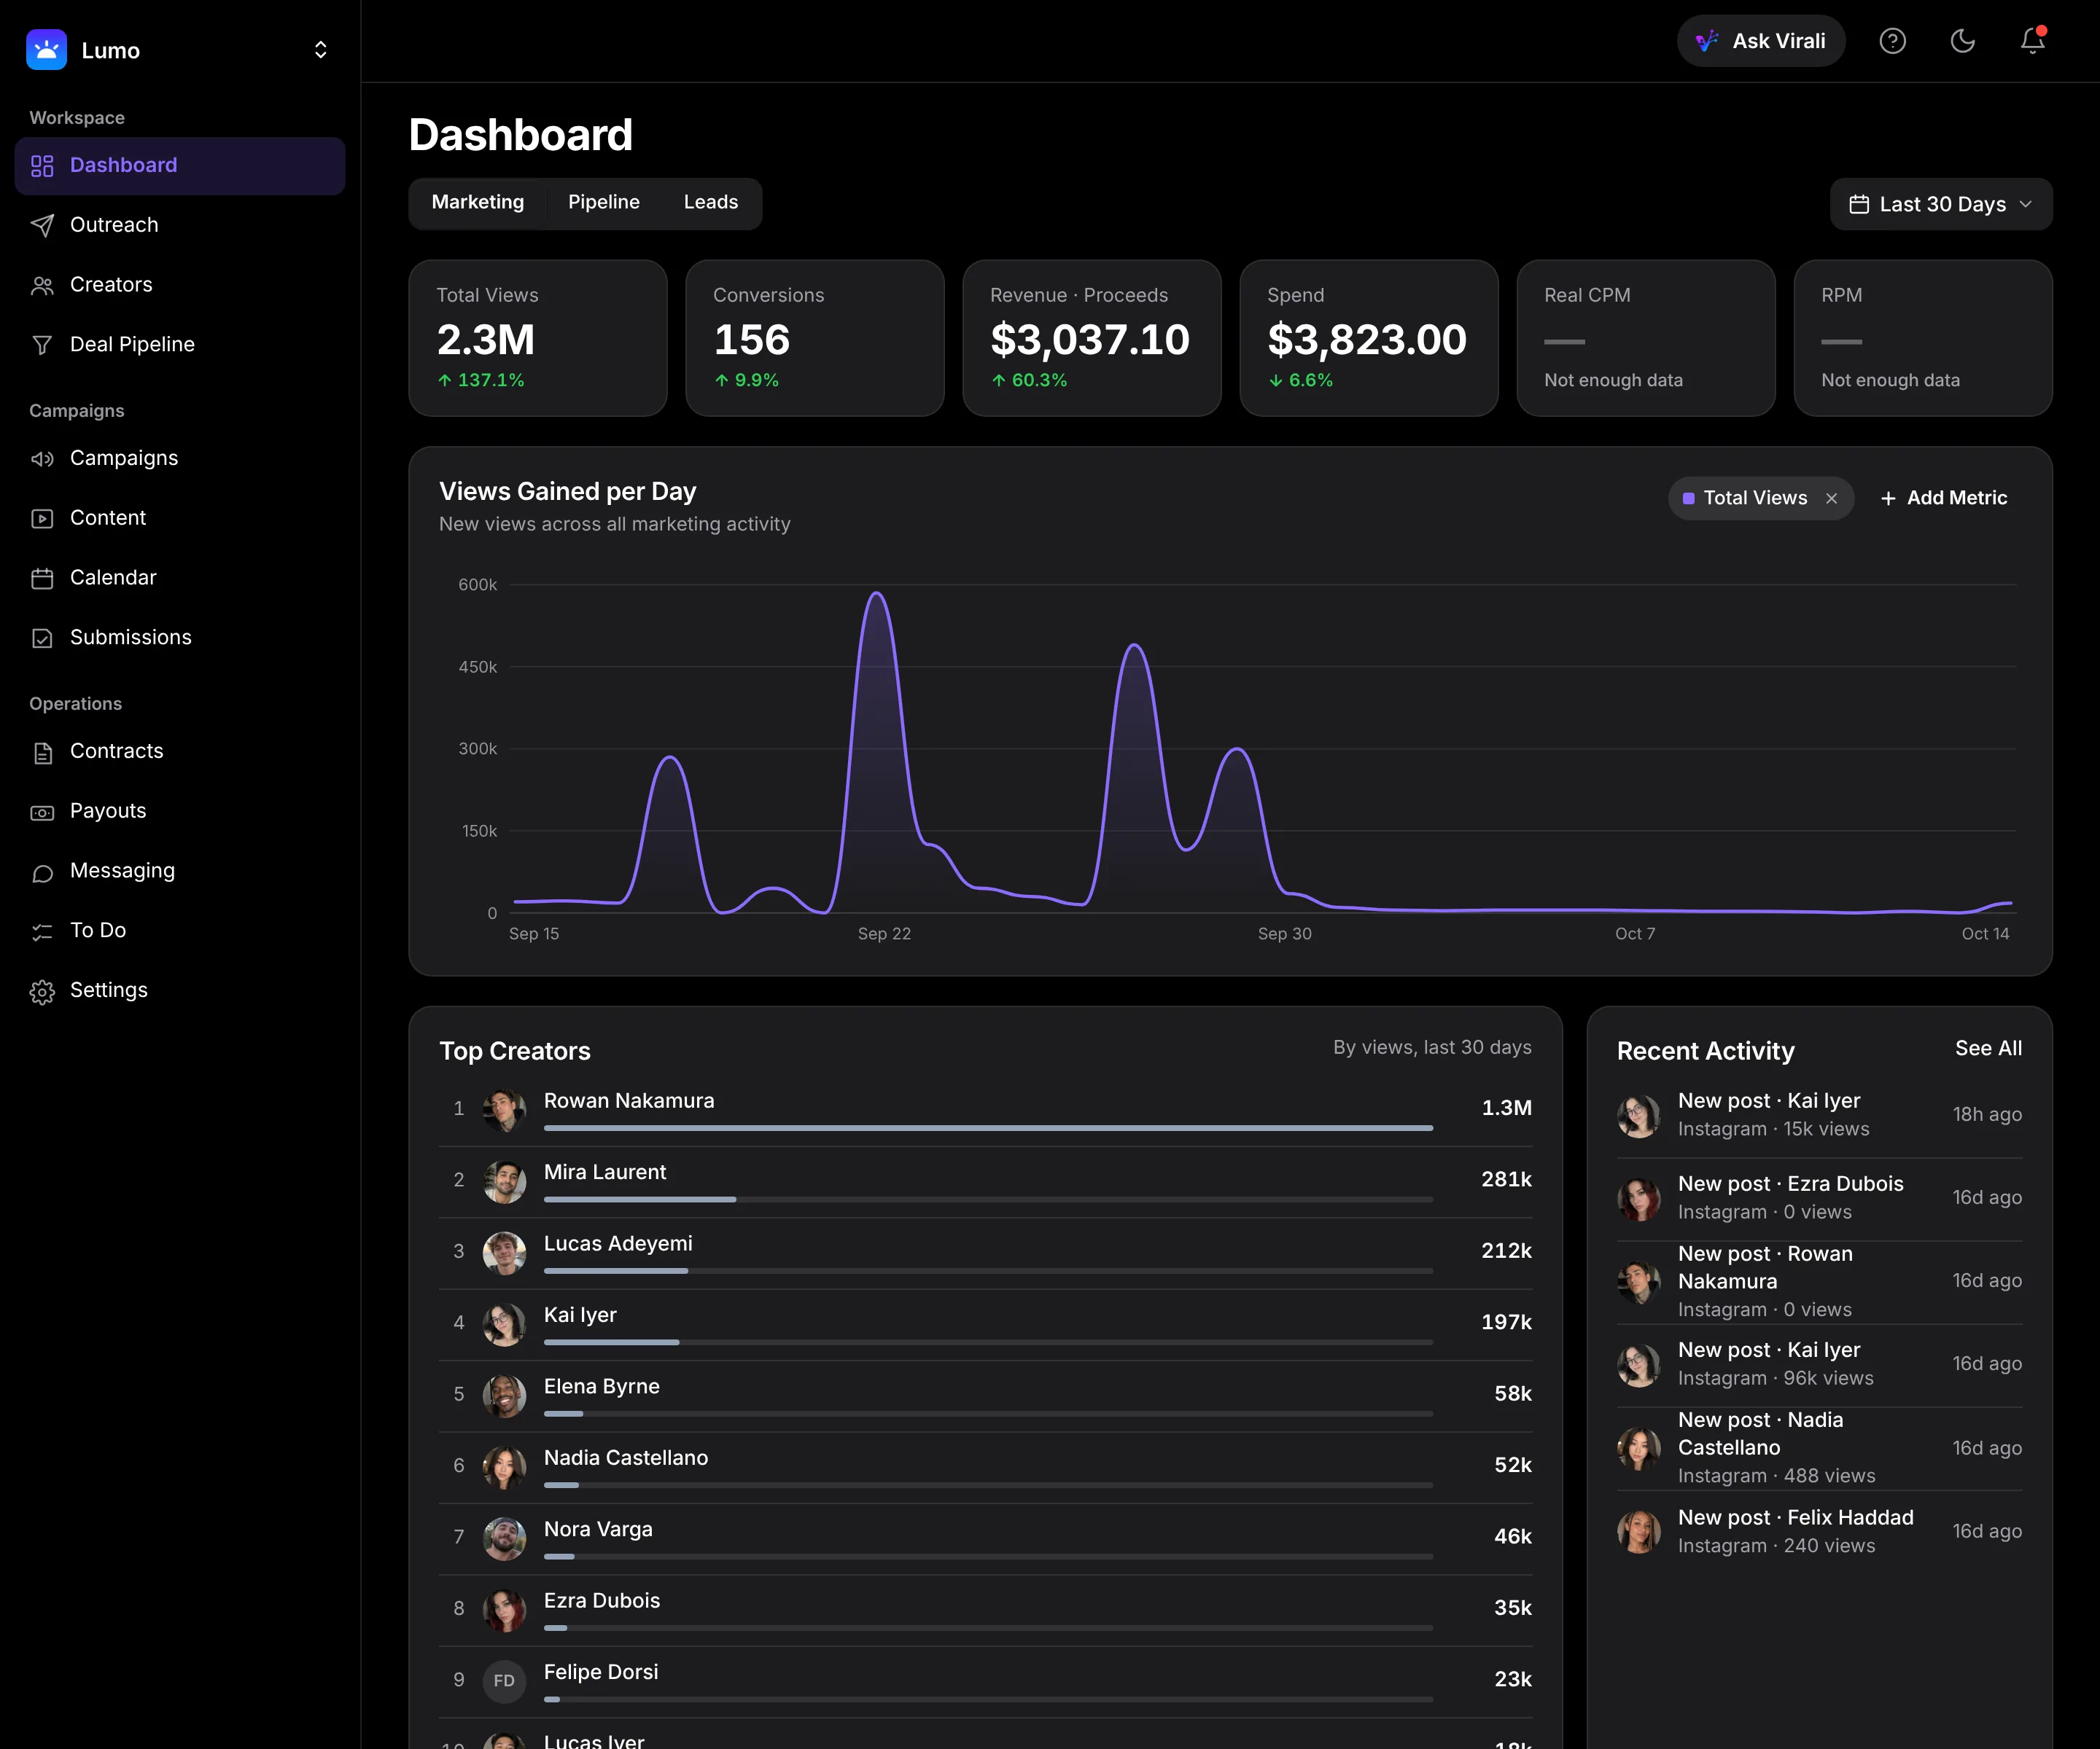
Task: Open the help question mark icon
Action: tap(1892, 41)
